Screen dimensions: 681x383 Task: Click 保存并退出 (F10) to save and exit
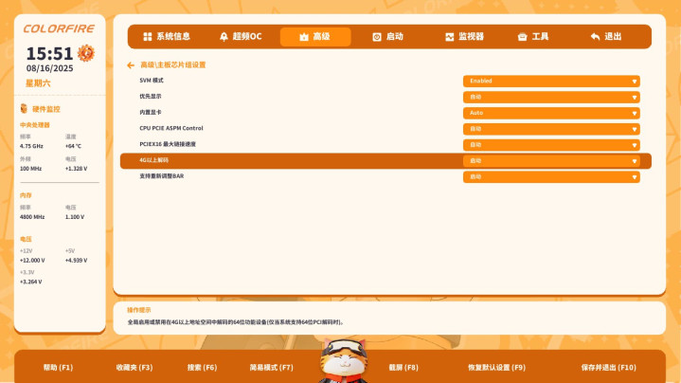click(x=608, y=367)
